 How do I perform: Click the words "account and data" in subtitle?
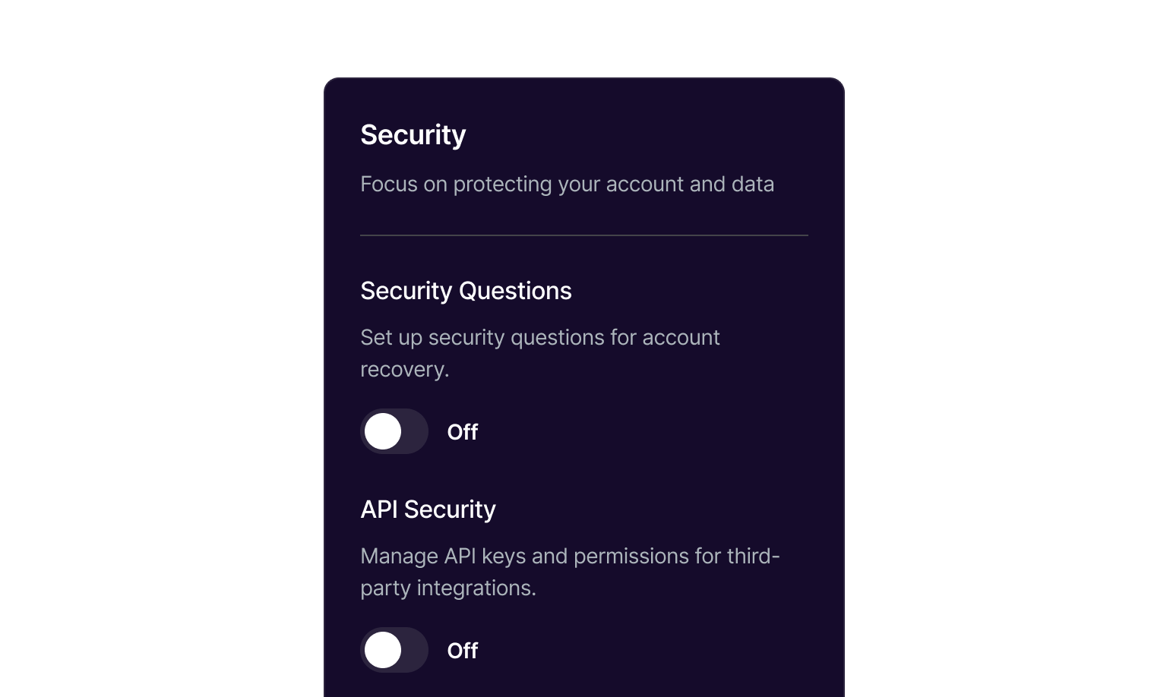tap(690, 184)
